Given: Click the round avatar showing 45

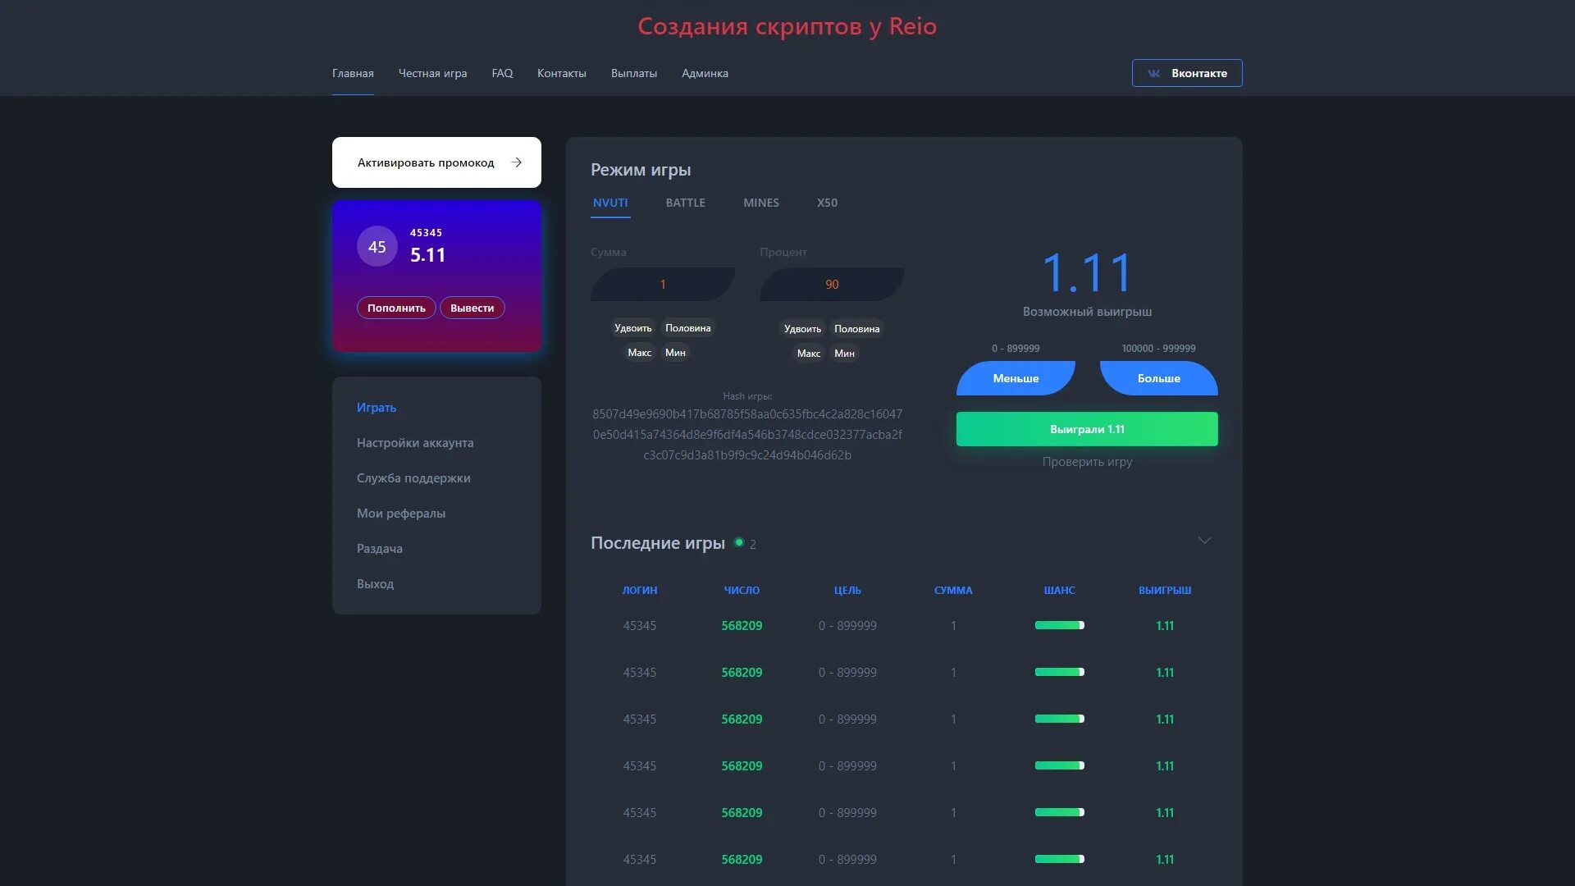Looking at the screenshot, I should [x=377, y=246].
